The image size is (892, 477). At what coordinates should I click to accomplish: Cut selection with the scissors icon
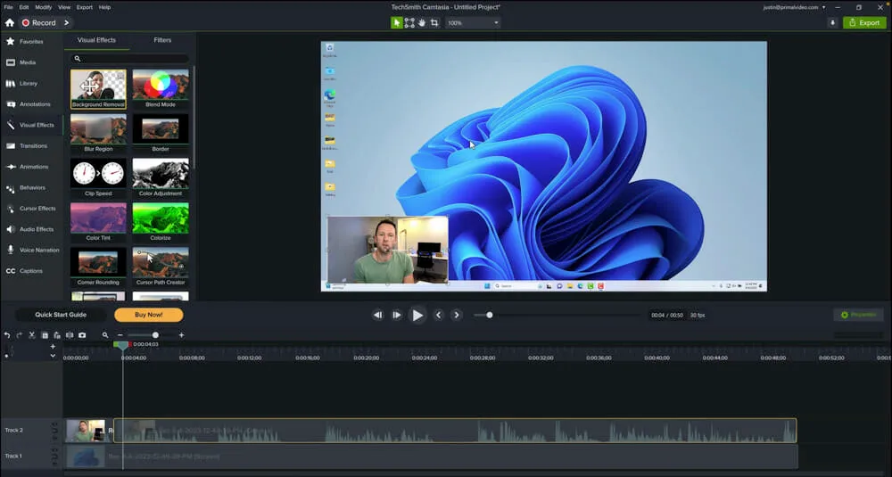click(31, 335)
